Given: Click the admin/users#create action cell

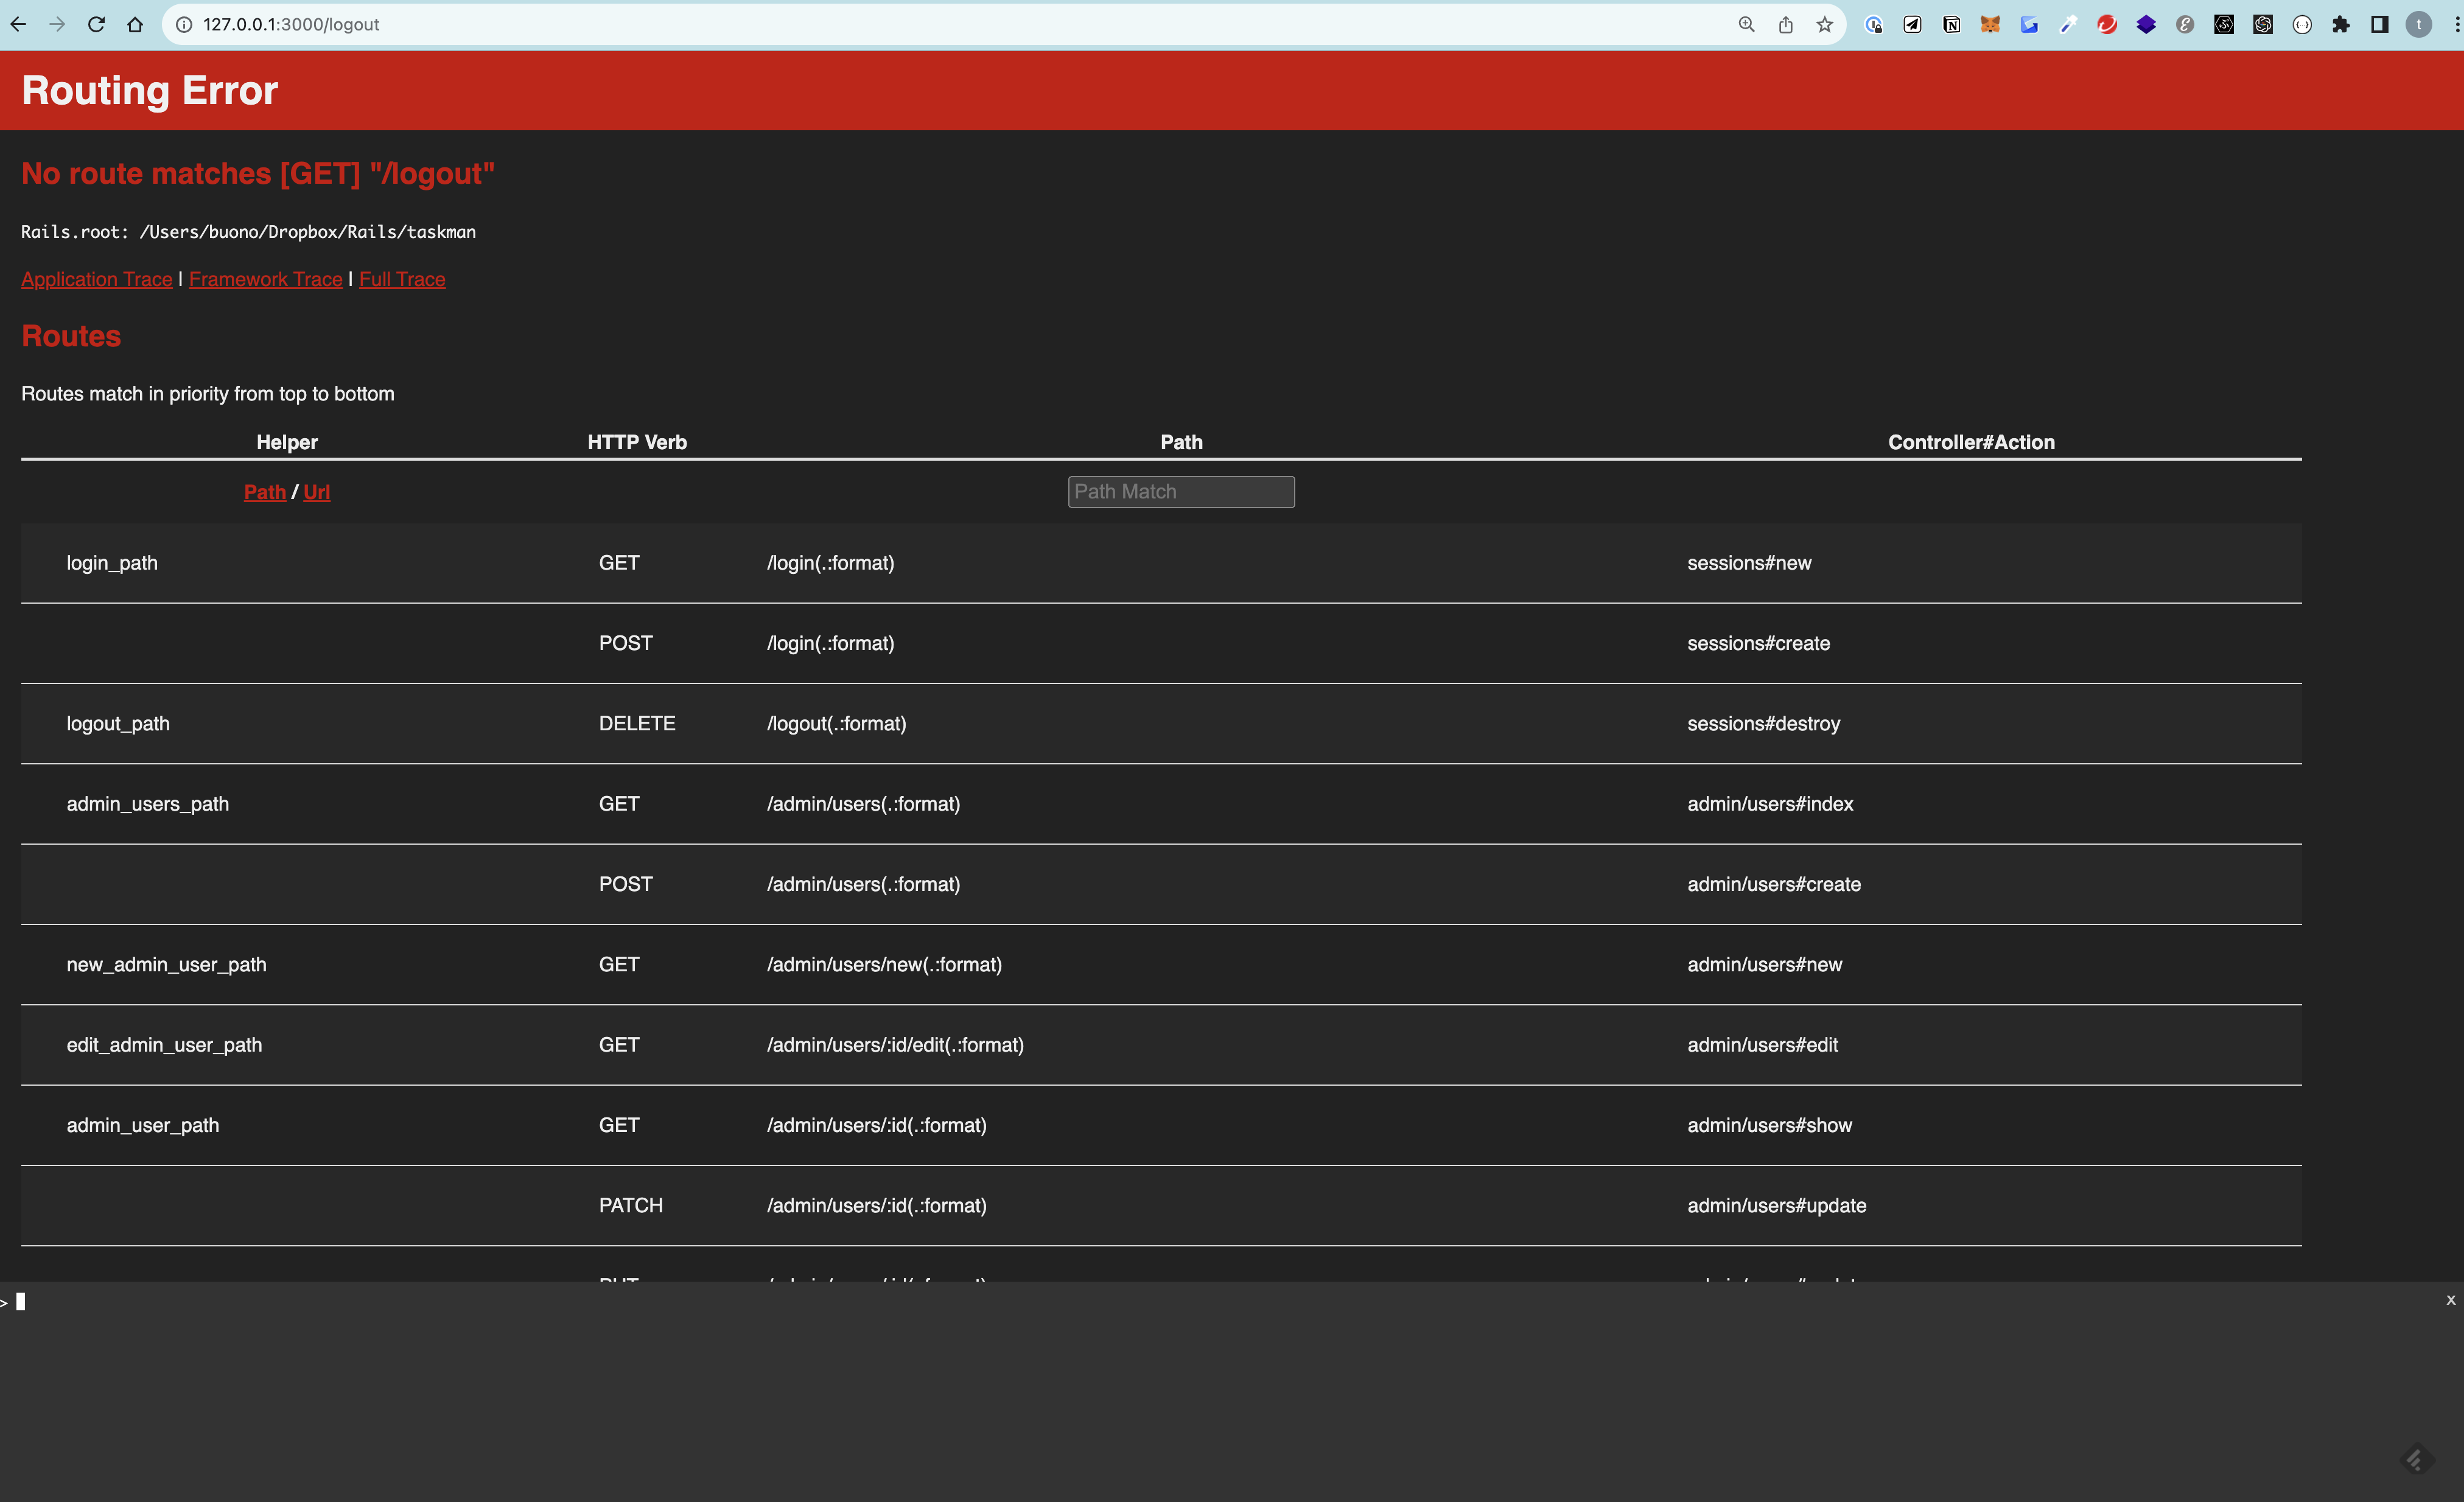Looking at the screenshot, I should pos(1774,884).
